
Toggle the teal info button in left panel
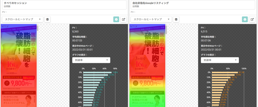[116, 19]
